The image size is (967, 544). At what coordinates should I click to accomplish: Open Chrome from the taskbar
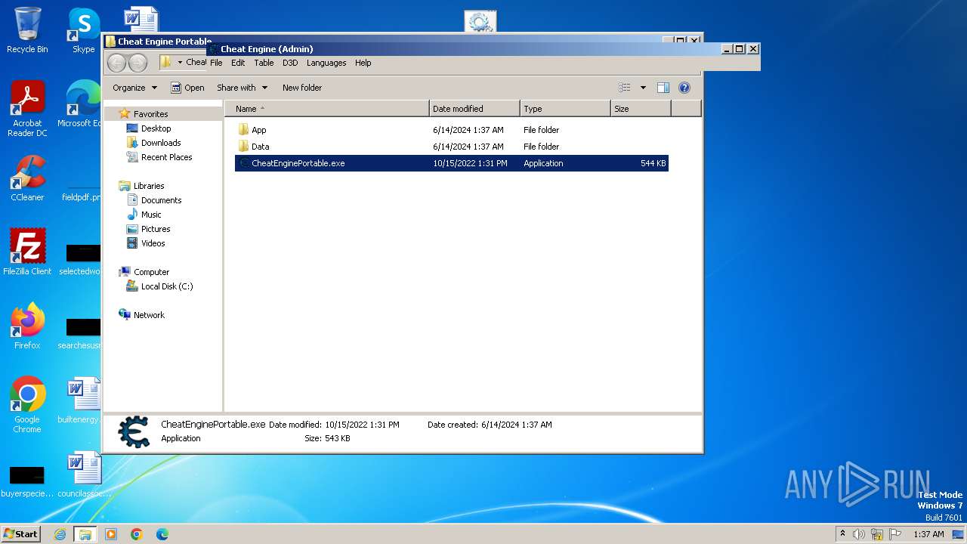(x=137, y=534)
